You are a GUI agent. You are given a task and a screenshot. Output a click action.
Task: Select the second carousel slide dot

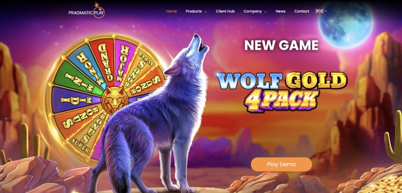(x=198, y=189)
